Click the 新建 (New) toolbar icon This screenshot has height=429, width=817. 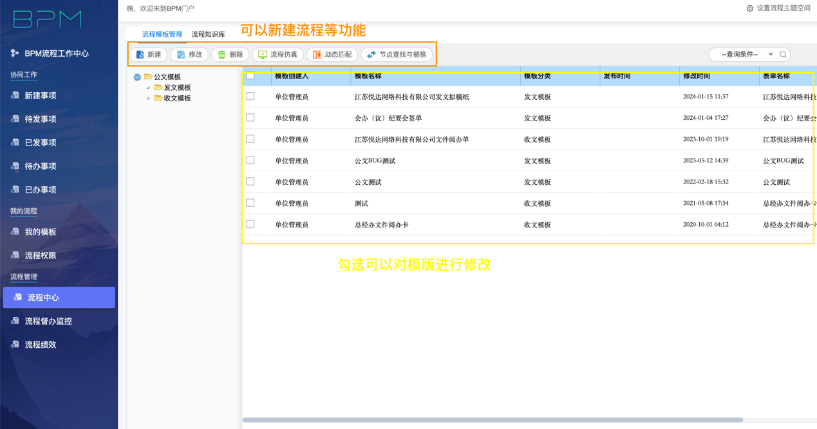140,55
